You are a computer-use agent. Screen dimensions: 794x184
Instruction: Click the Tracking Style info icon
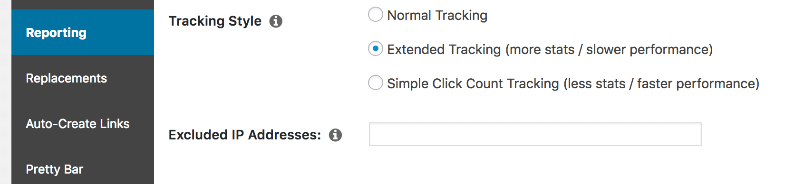pos(276,21)
